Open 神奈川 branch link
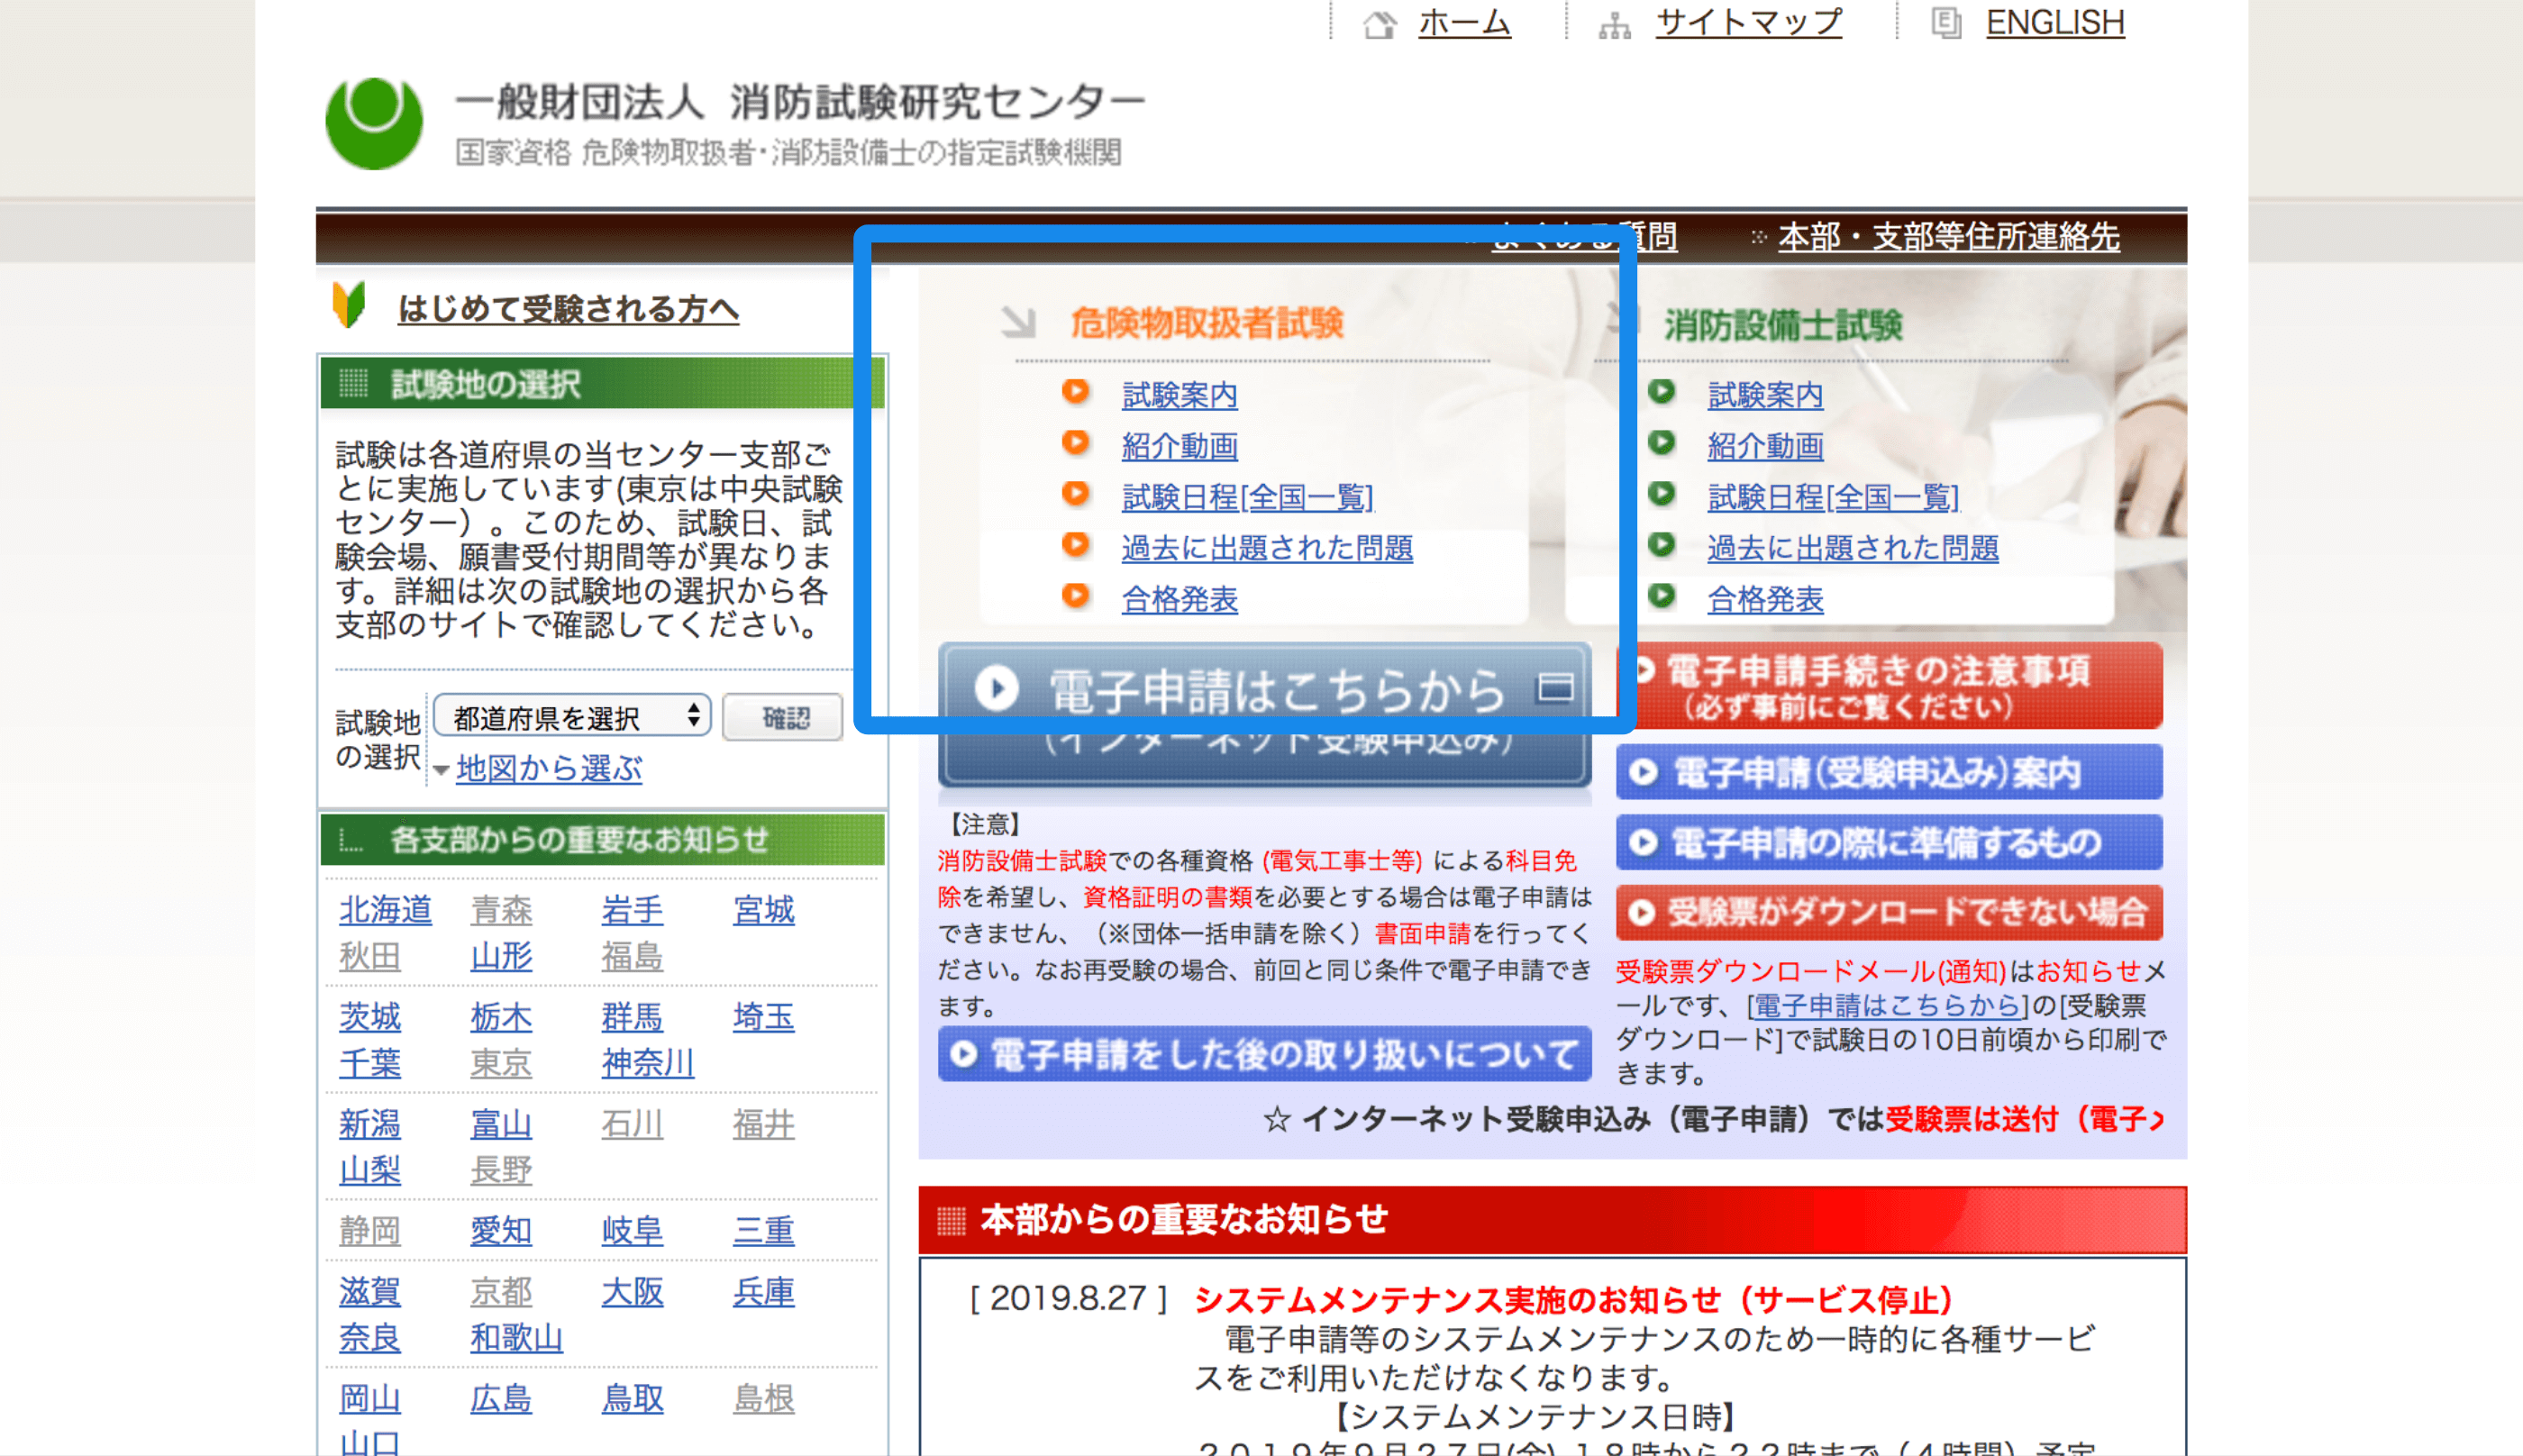The height and width of the screenshot is (1456, 2523). click(647, 1063)
